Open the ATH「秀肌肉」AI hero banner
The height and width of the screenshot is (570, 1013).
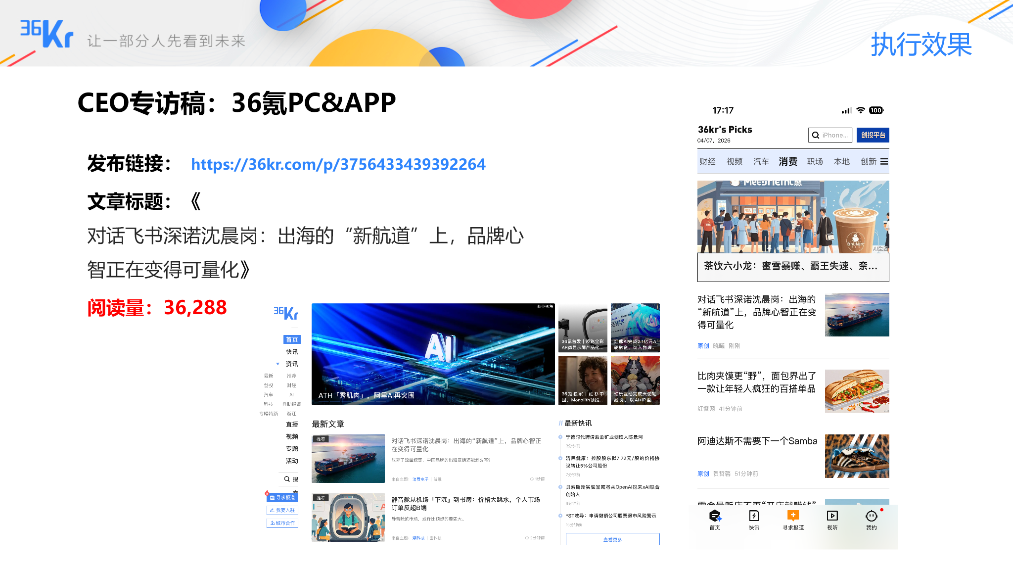(433, 354)
